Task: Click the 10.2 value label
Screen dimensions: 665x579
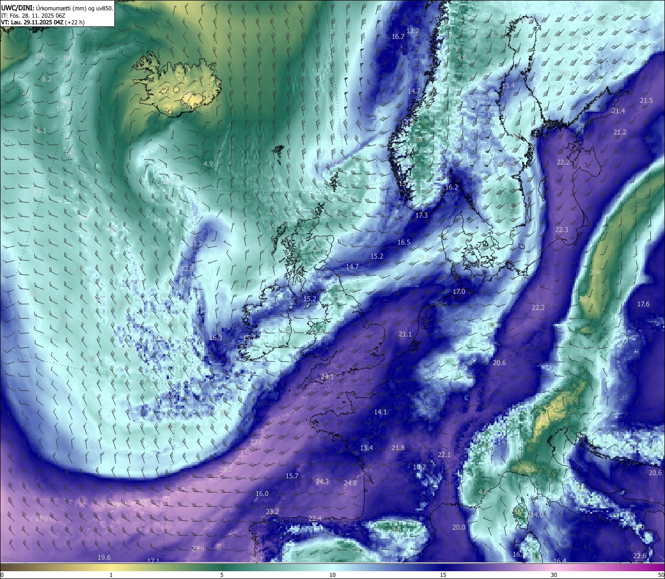Action: tap(419, 467)
